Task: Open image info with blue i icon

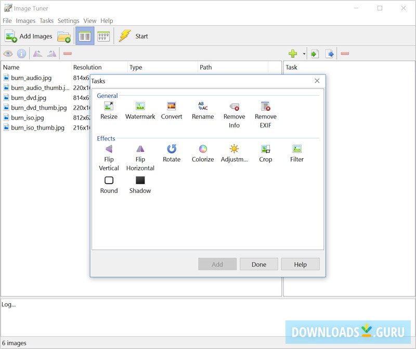Action: click(21, 54)
